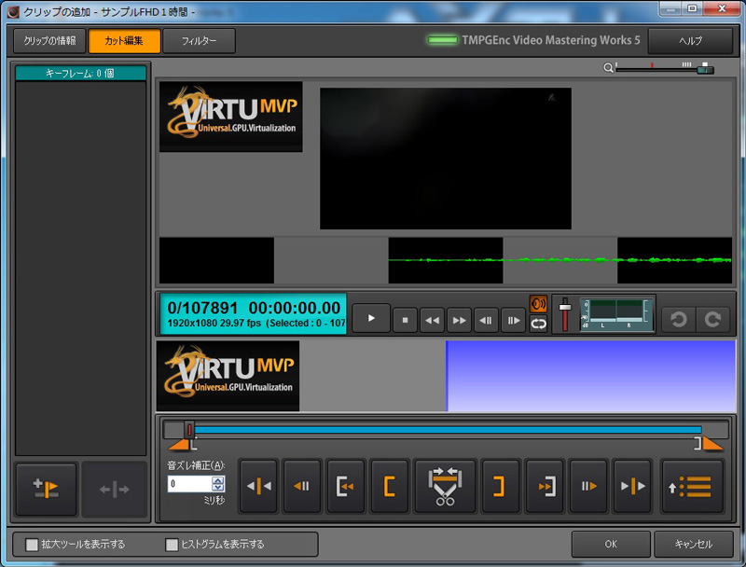This screenshot has height=567, width=746.
Task: Click the ヘルプ button
Action: tap(690, 41)
